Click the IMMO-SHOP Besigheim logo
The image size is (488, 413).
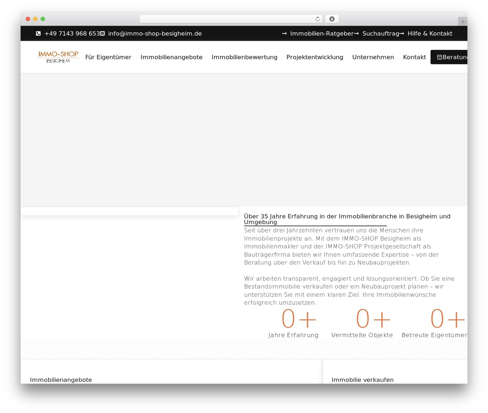coord(58,57)
